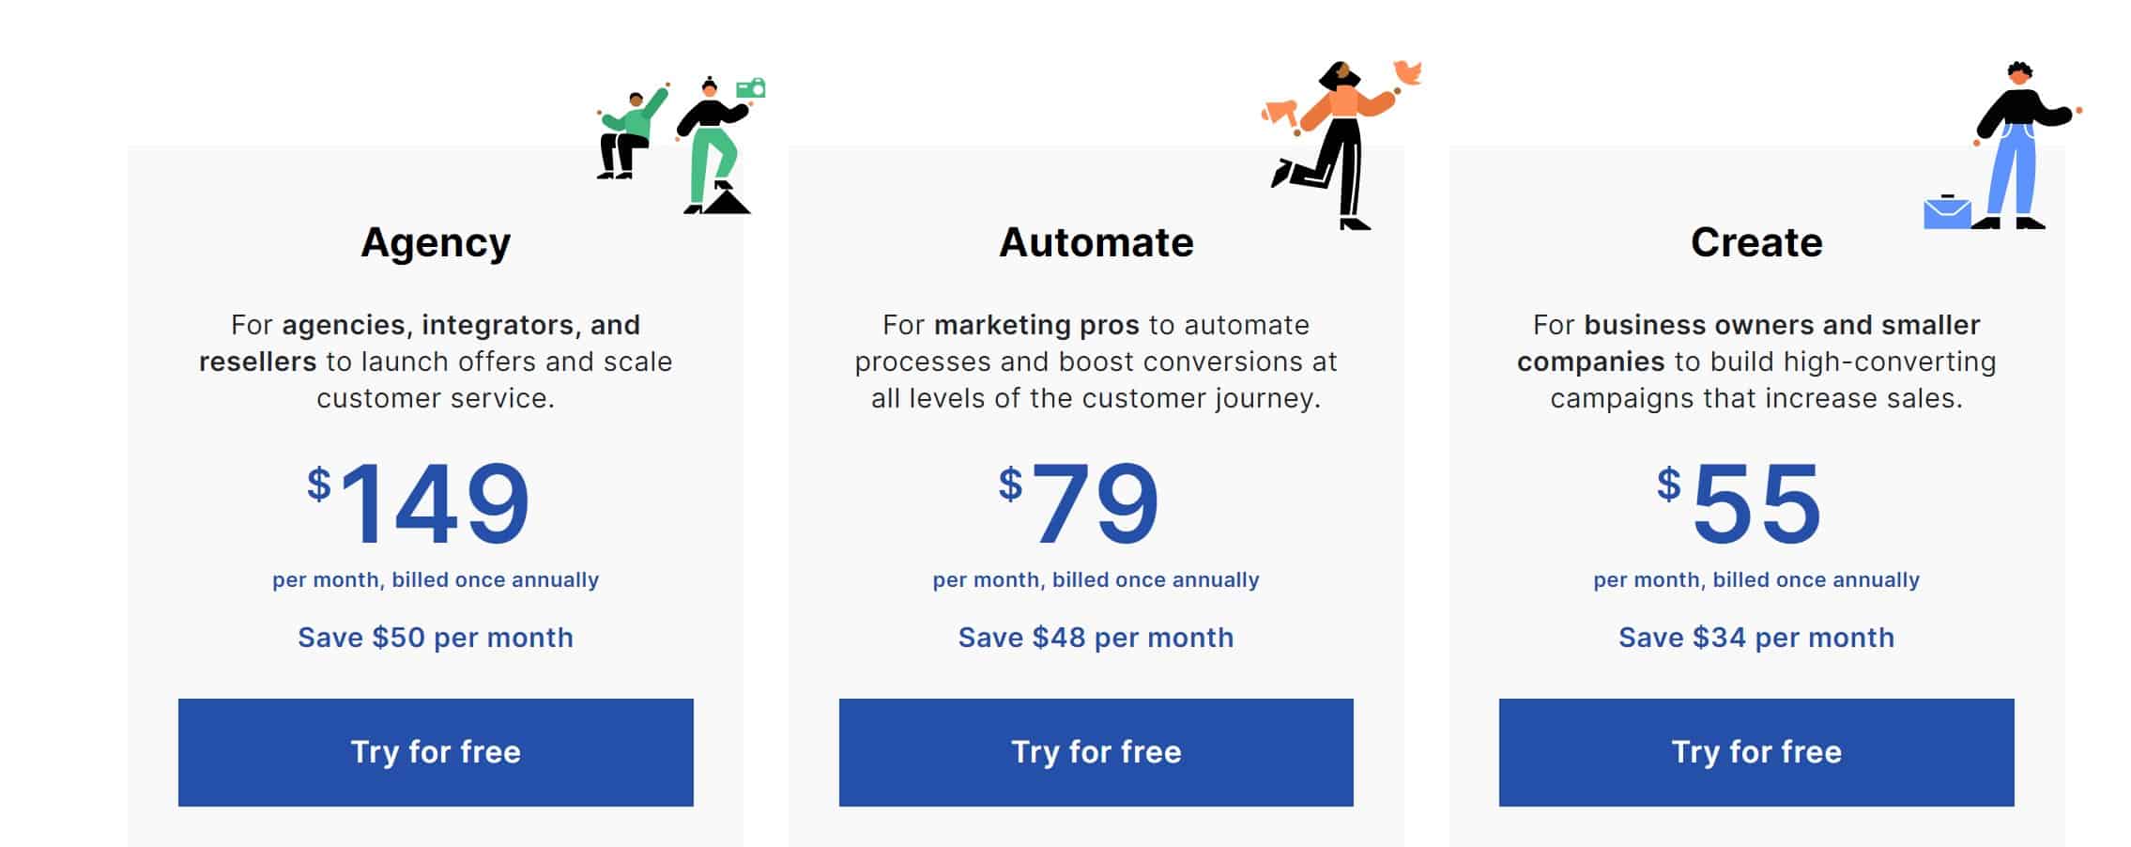Select the Agency plan heading
Image resolution: width=2131 pixels, height=847 pixels.
pos(435,242)
